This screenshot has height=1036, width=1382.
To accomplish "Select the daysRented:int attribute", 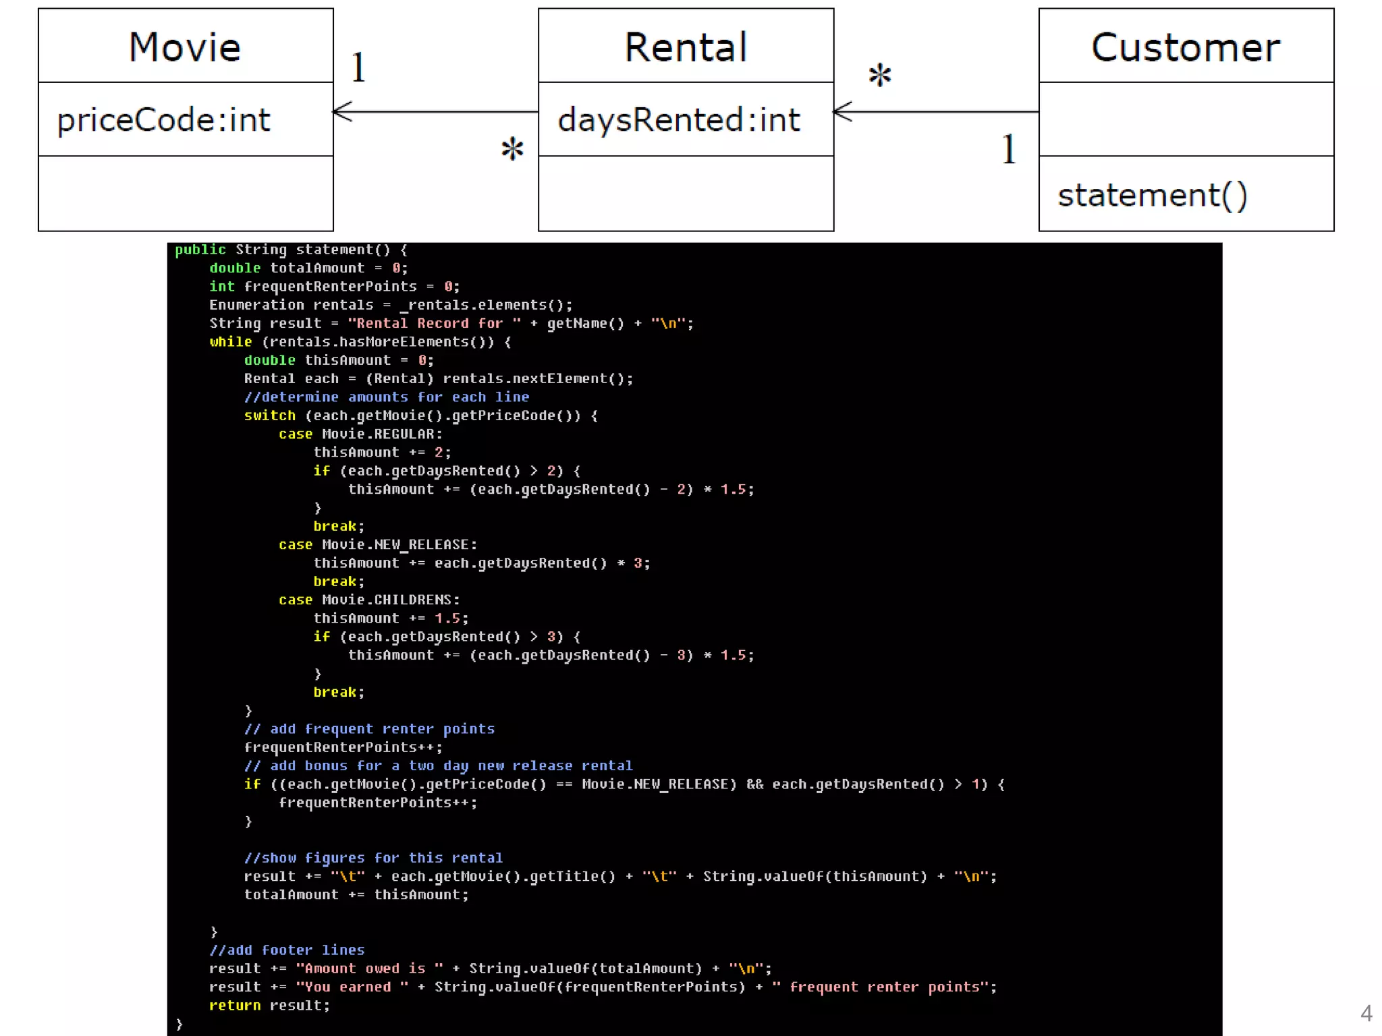I will coord(679,120).
